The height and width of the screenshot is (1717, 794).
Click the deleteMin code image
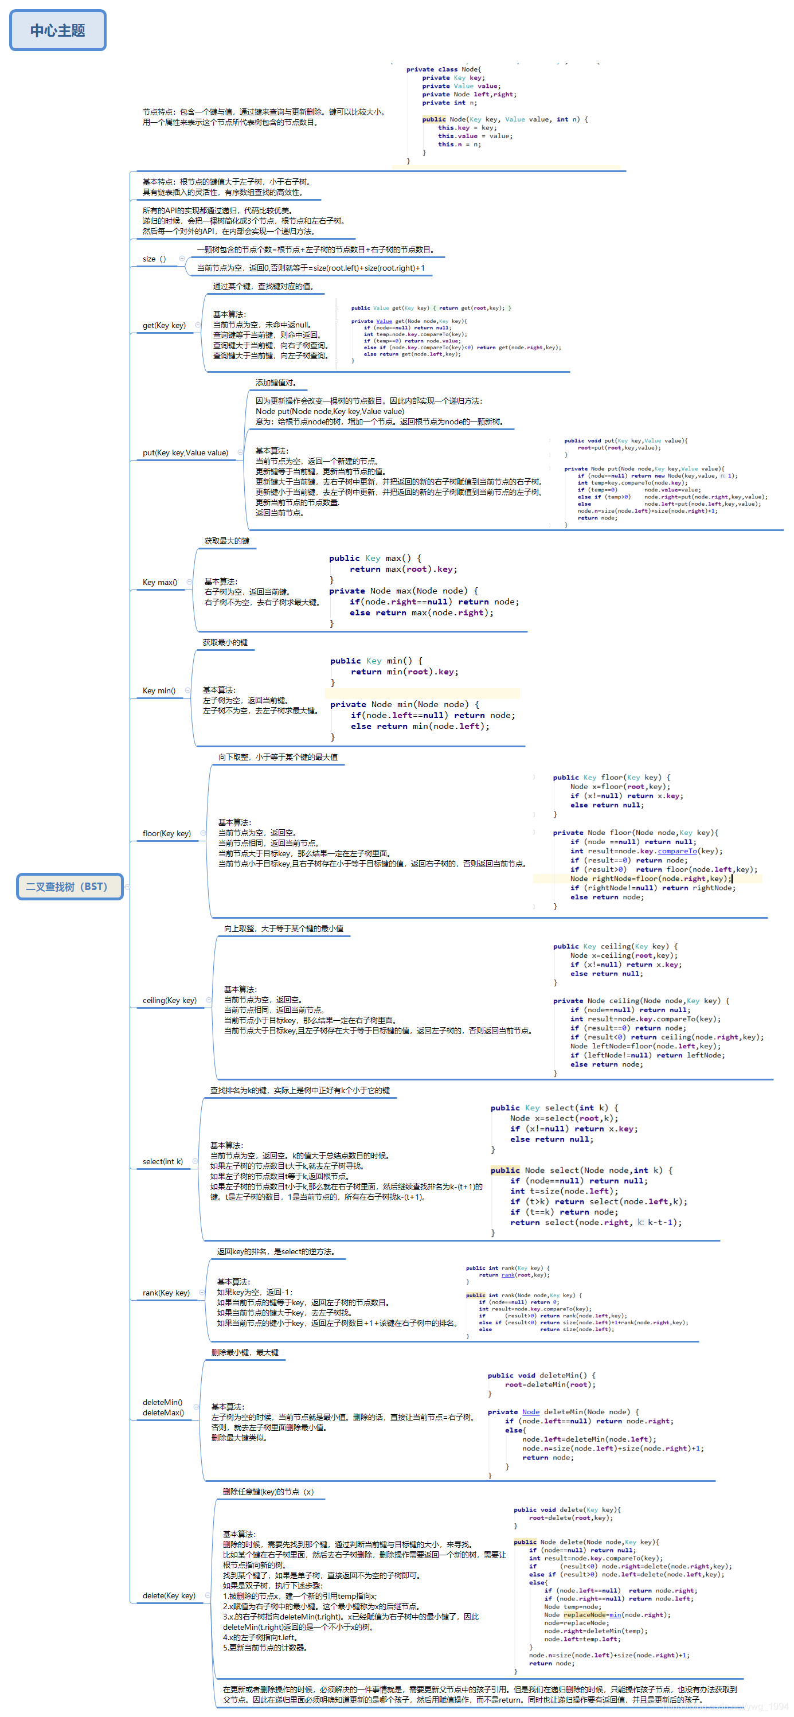click(x=596, y=1425)
